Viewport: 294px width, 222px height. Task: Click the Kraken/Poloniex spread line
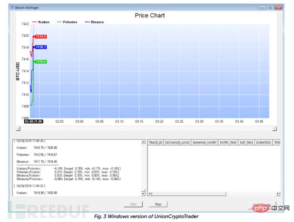(69, 169)
